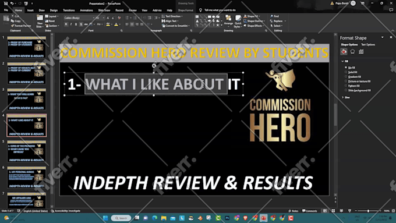Select Slide background fill option

(358, 90)
